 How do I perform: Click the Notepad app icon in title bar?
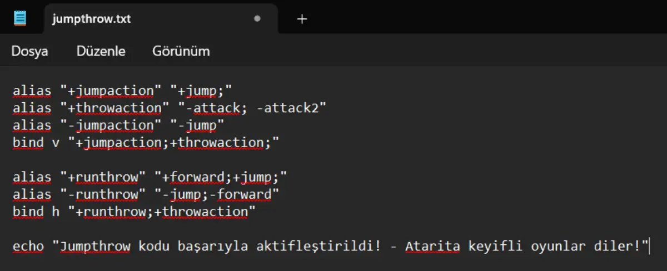tap(21, 18)
